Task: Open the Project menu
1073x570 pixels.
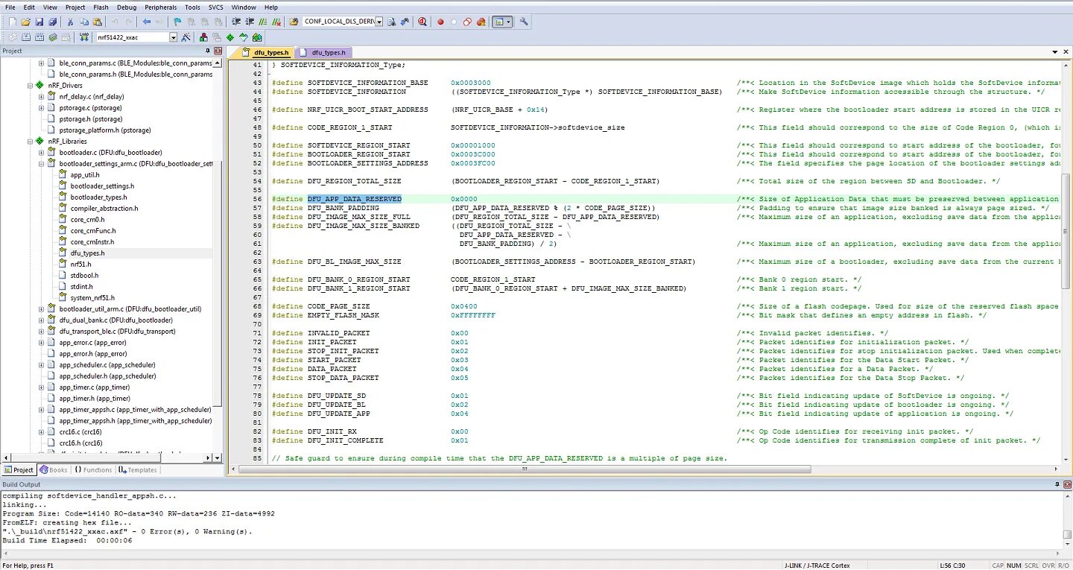Action: coord(75,7)
